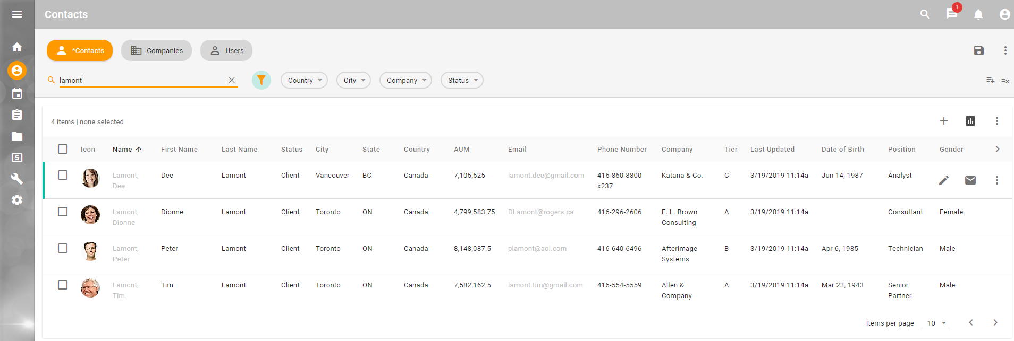Viewport: 1014px width, 341px height.
Task: Expand the Country filter dropdown
Action: coord(304,80)
